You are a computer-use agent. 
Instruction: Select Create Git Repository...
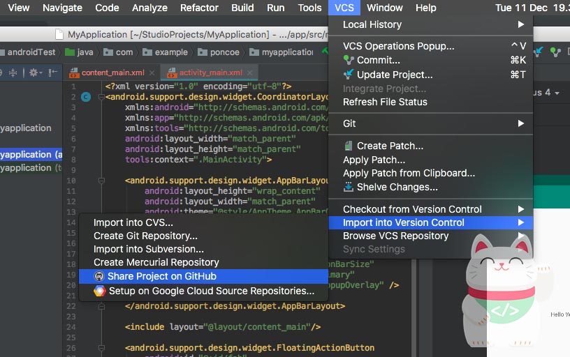203,236
